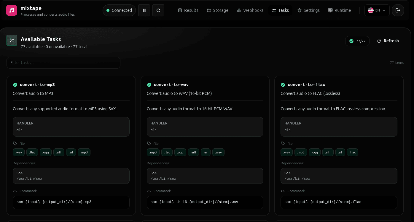Click the .flac tag in convert-to-flac card
The height and width of the screenshot is (222, 414).
click(x=353, y=152)
